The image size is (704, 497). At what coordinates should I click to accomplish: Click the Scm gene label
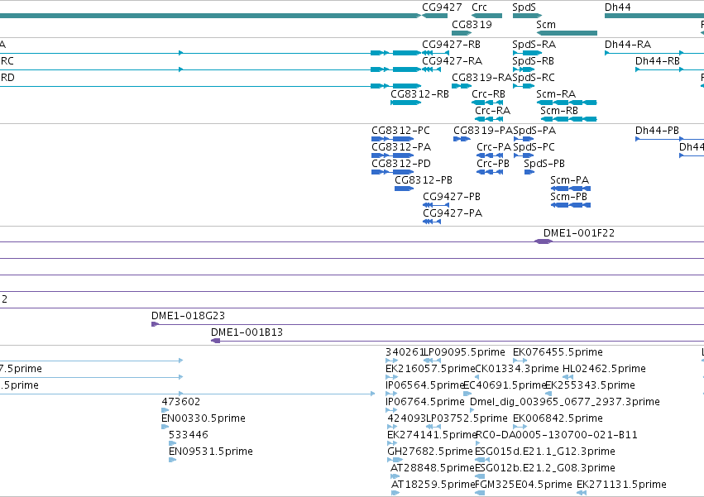coord(545,25)
